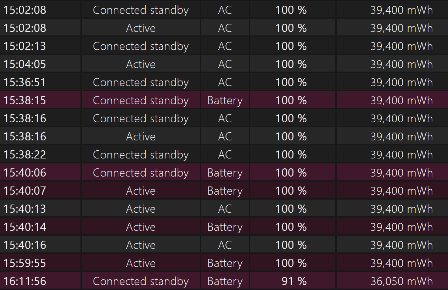This screenshot has height=290, width=448.
Task: Click Connected standby in 15:40:06 row
Action: [141, 173]
